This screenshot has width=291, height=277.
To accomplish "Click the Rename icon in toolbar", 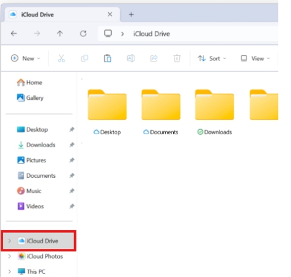I will [x=131, y=58].
